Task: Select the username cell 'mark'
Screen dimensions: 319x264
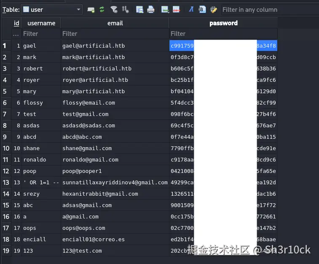Action: [x=41, y=57]
